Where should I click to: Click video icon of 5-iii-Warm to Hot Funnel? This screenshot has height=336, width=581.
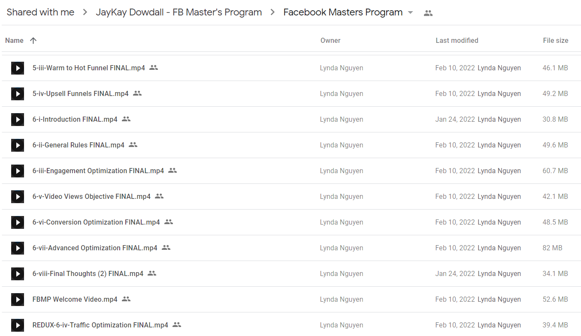coord(18,68)
